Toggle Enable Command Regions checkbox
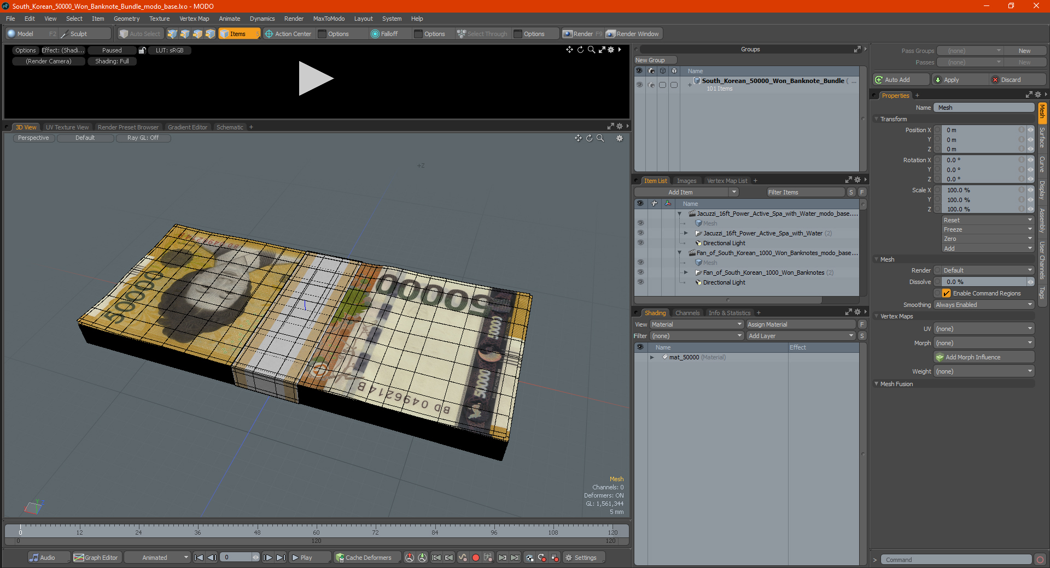 click(x=947, y=293)
